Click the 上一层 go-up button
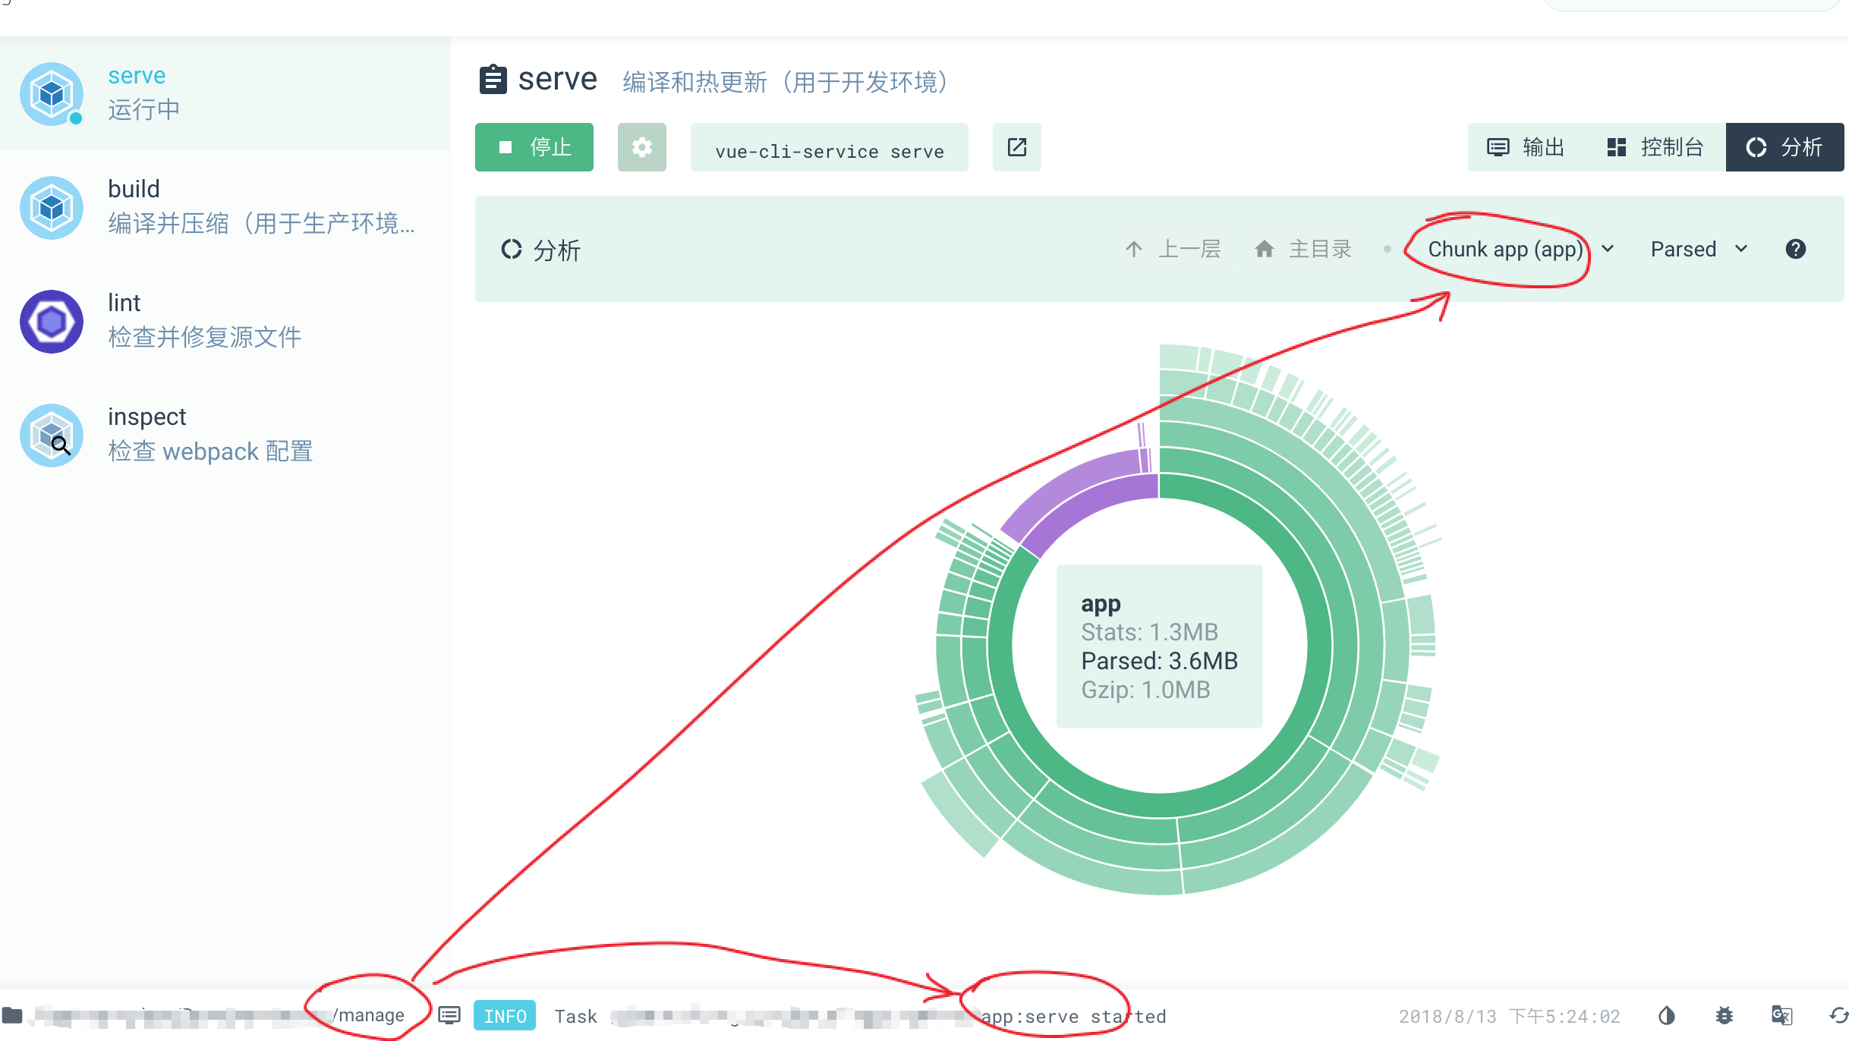Viewport: 1849px width, 1041px height. [x=1172, y=249]
